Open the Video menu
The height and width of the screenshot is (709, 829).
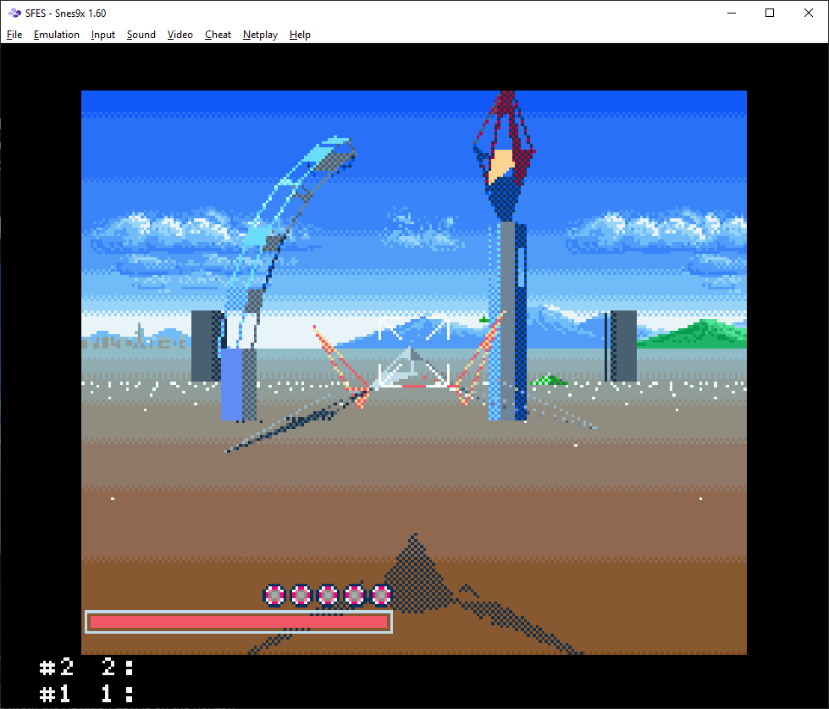pos(180,35)
